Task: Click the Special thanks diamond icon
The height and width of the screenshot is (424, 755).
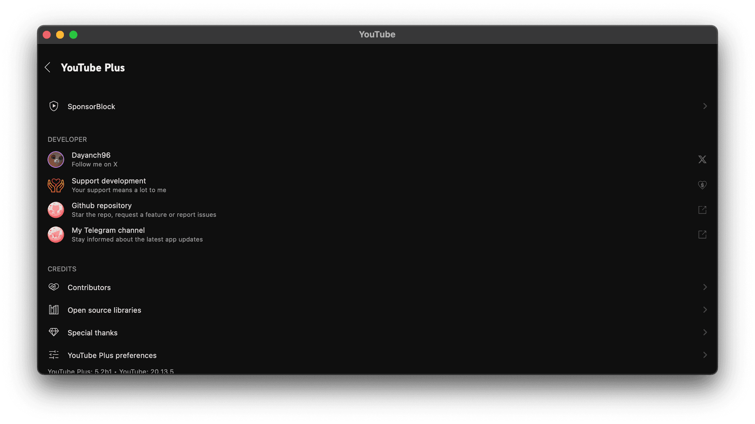Action: click(x=54, y=332)
